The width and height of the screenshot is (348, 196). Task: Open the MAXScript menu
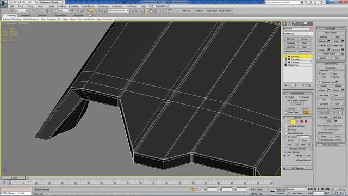click(132, 6)
